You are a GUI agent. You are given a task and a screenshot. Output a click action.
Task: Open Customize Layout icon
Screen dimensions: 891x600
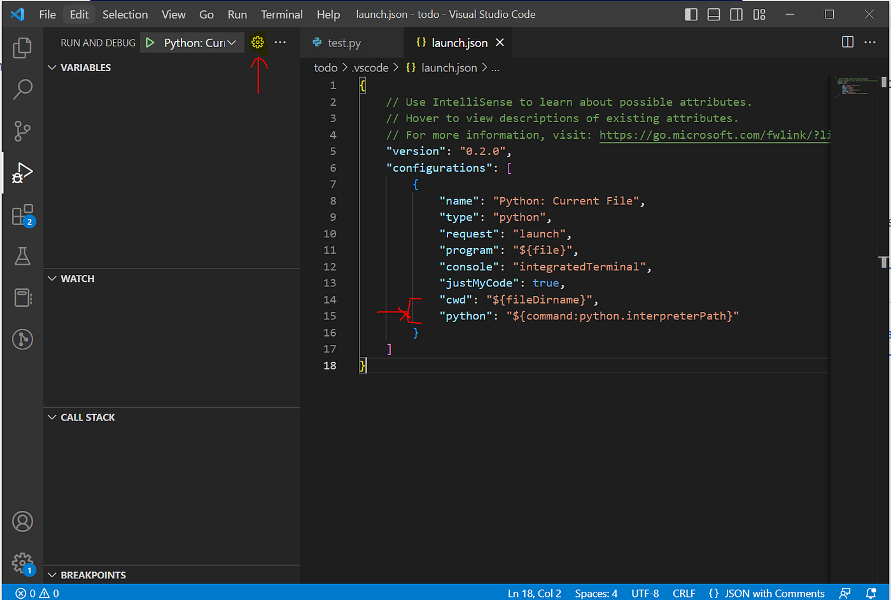(759, 14)
